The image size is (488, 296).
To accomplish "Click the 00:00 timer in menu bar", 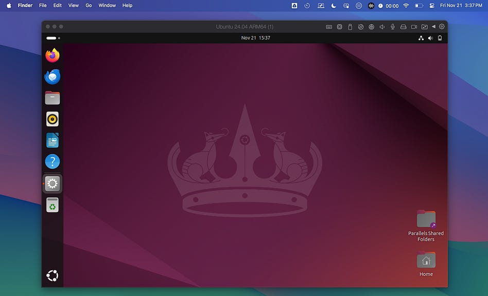I will point(389,6).
